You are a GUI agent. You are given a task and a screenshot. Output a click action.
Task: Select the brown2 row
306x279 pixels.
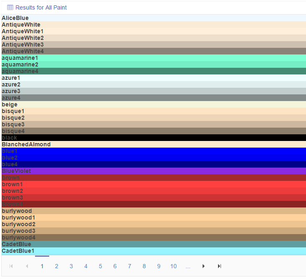[x=154, y=191]
